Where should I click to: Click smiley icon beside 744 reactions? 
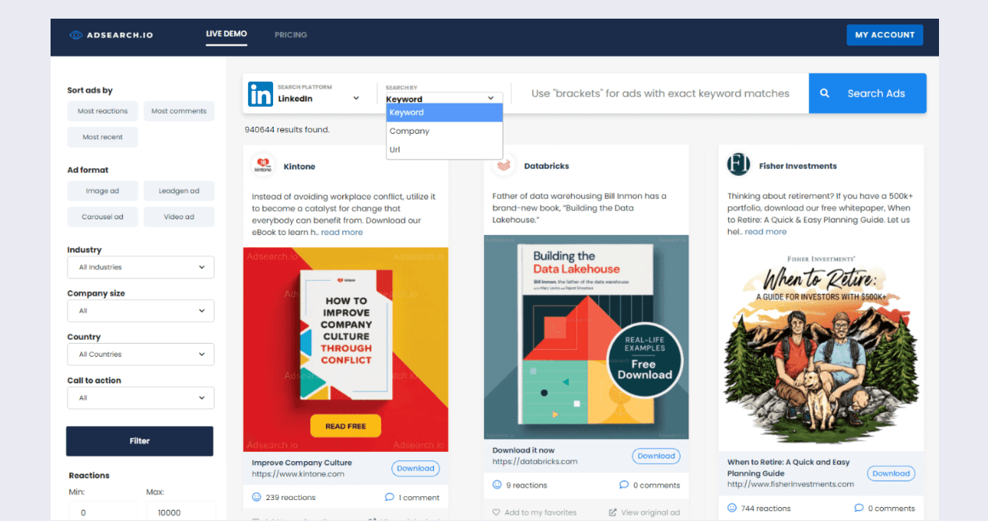(x=732, y=508)
